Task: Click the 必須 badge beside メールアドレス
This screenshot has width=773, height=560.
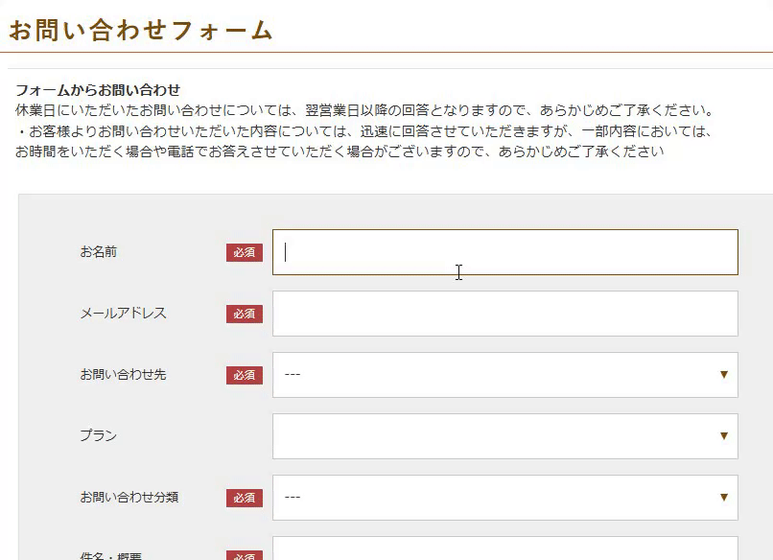Action: (245, 314)
